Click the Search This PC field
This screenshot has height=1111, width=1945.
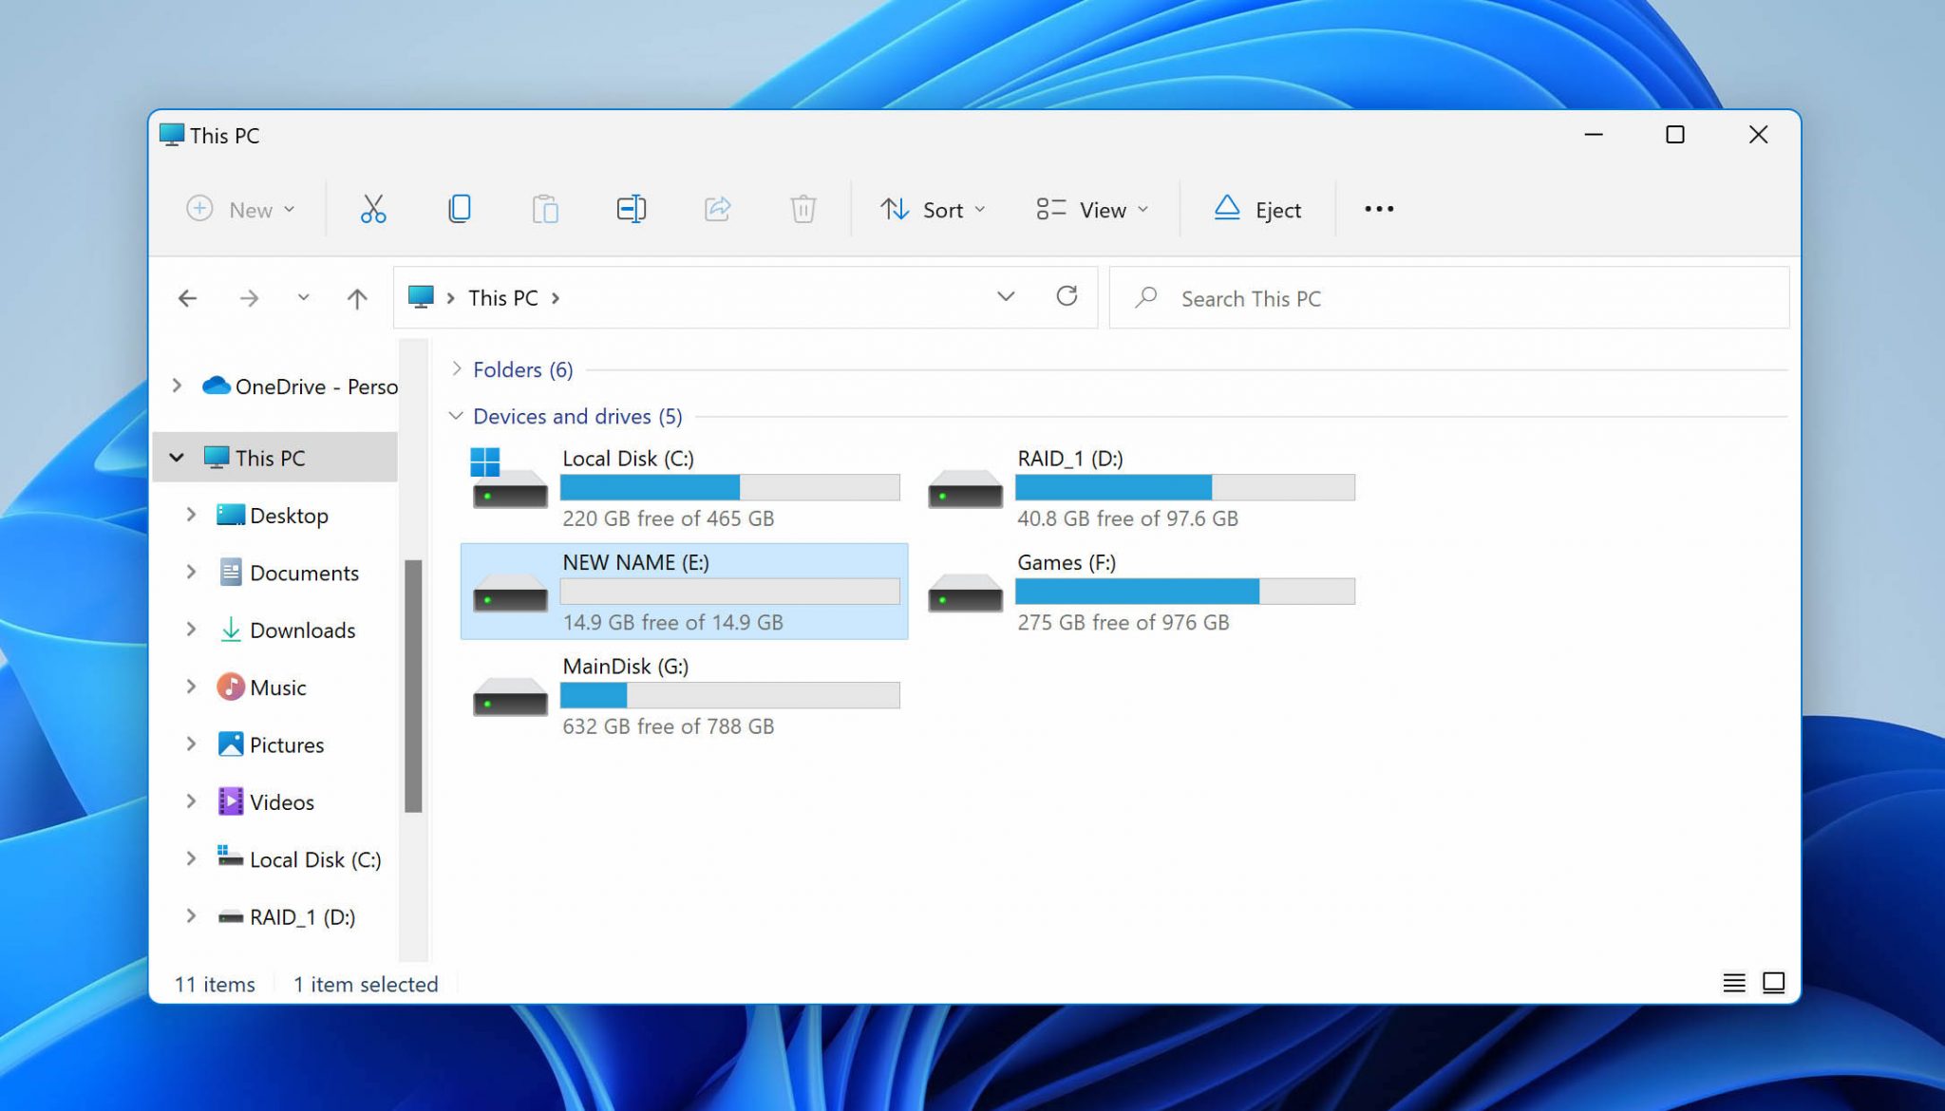pyautogui.click(x=1448, y=298)
